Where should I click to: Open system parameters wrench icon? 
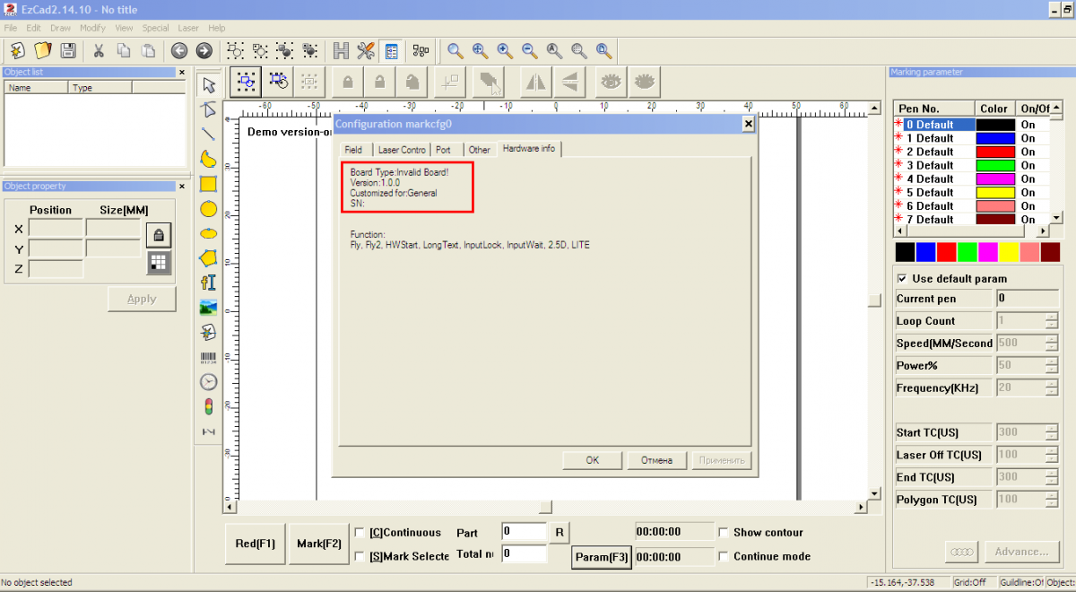(366, 51)
